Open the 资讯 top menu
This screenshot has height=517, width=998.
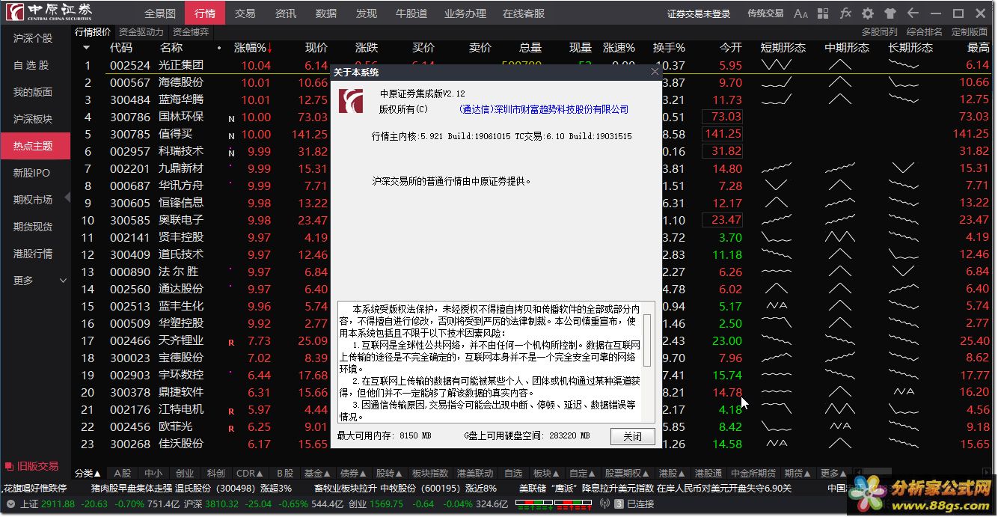pos(285,13)
